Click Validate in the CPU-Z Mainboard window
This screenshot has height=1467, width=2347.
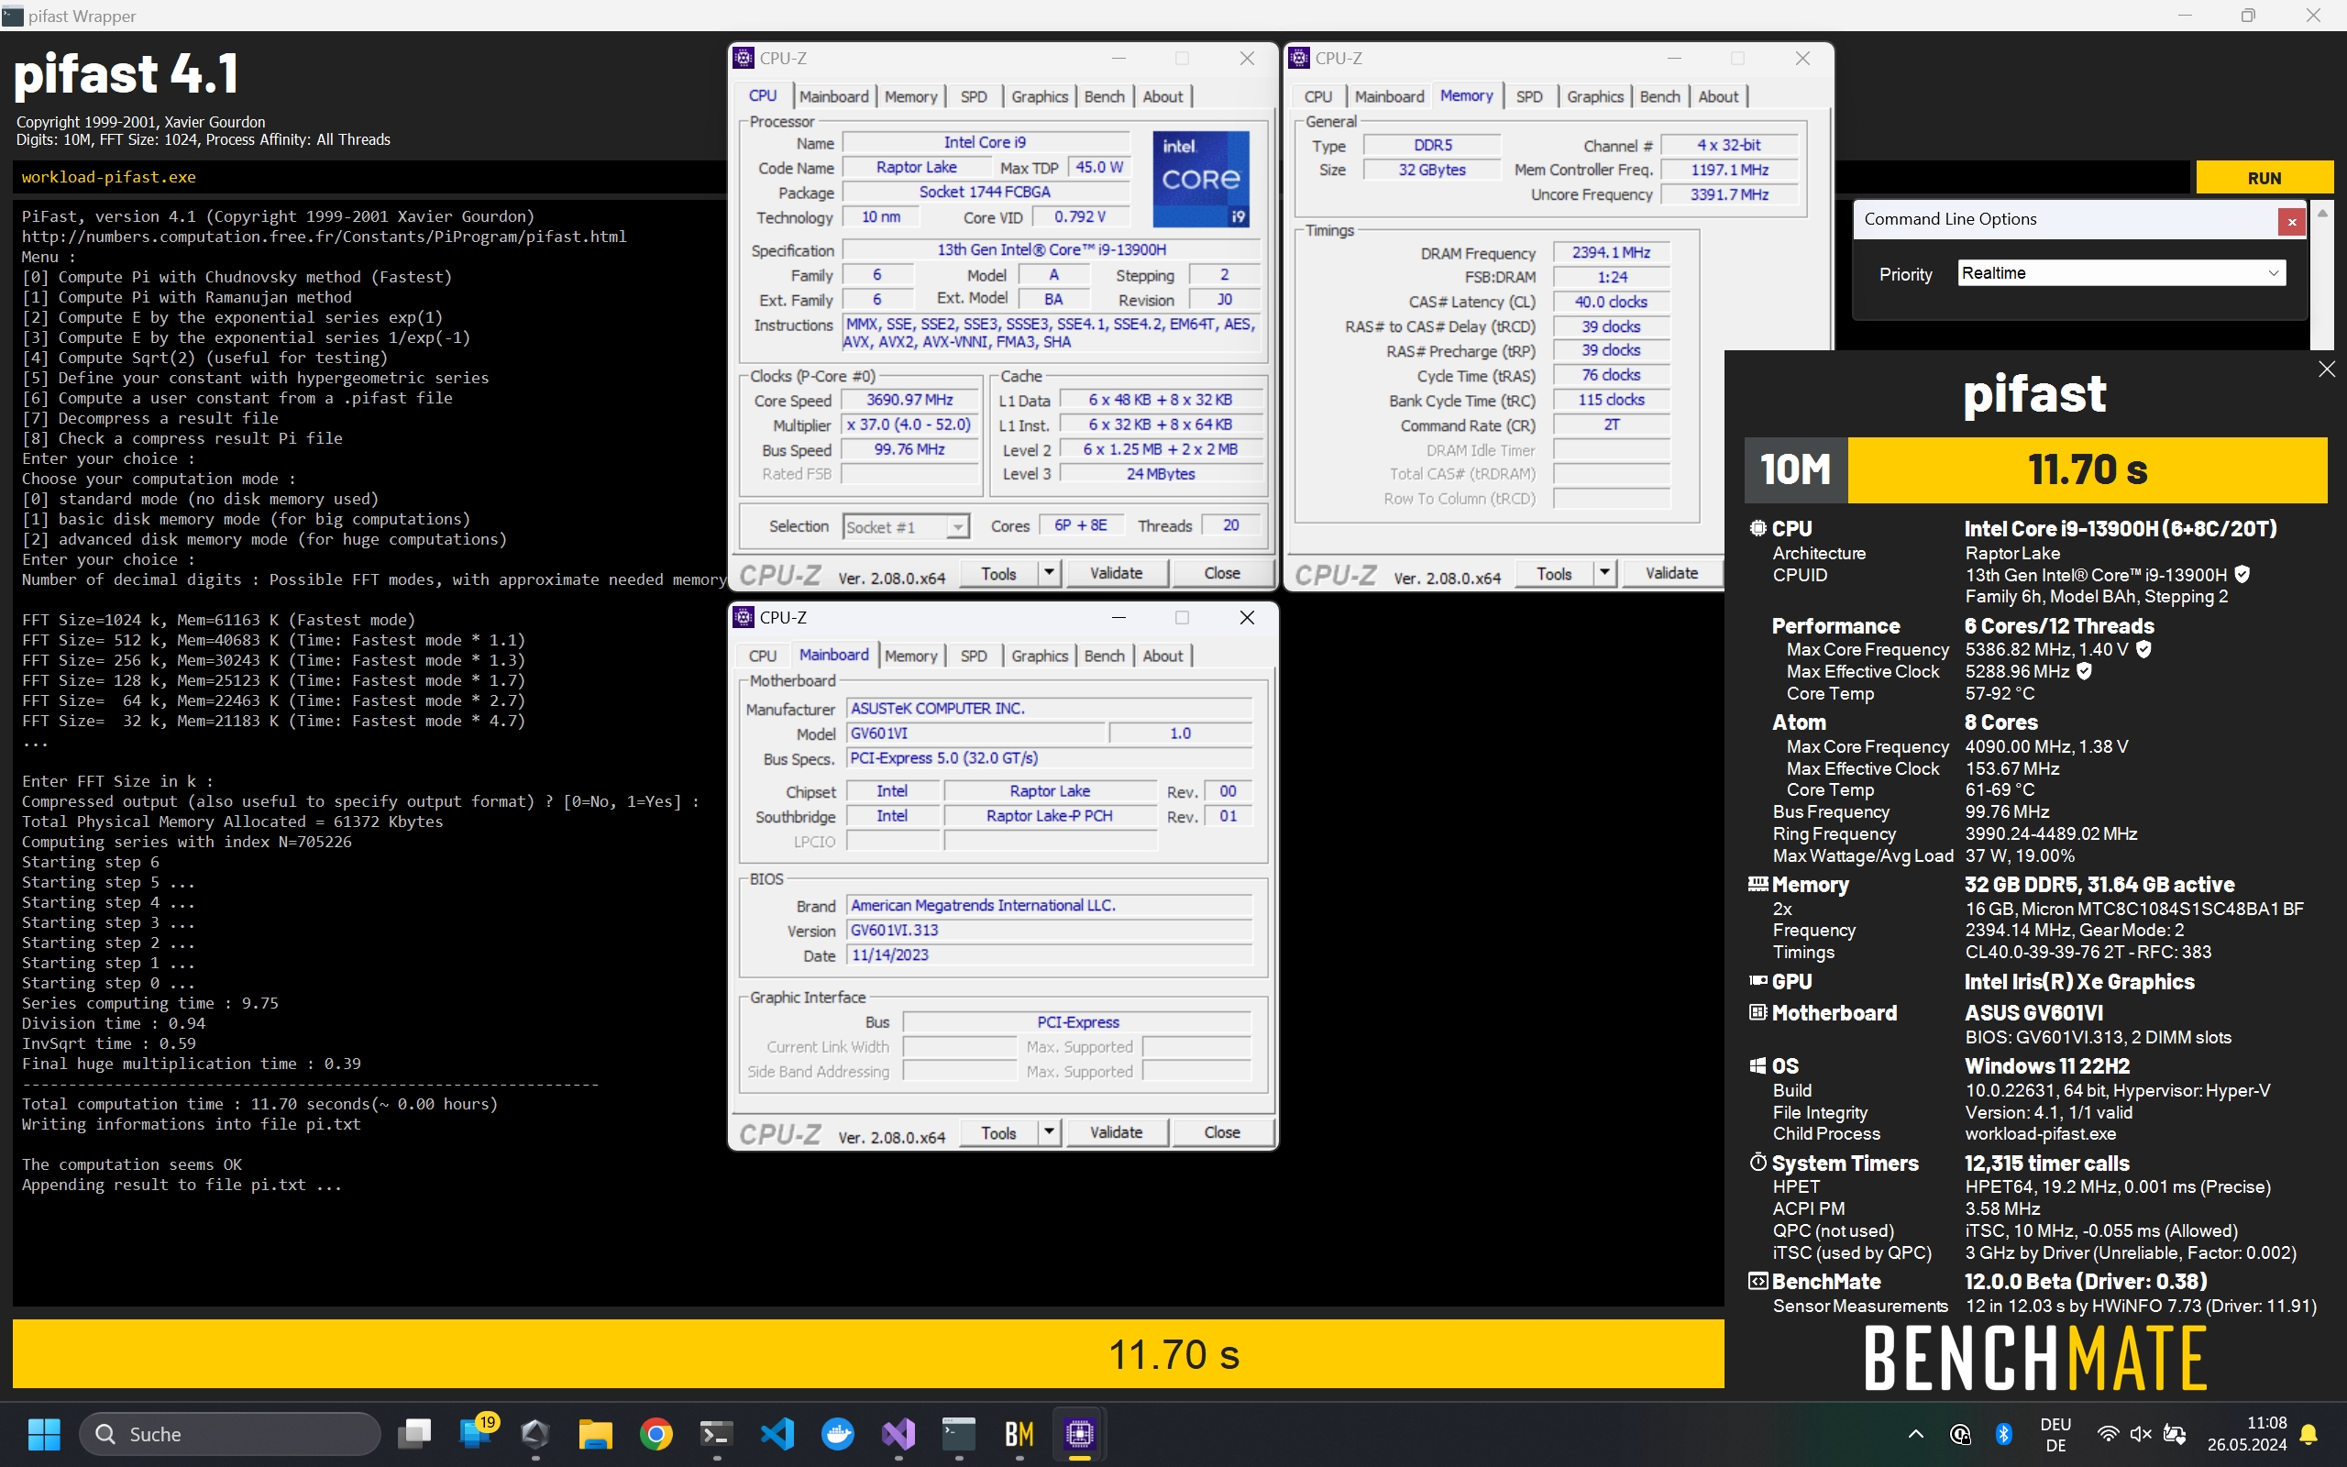(1117, 1132)
